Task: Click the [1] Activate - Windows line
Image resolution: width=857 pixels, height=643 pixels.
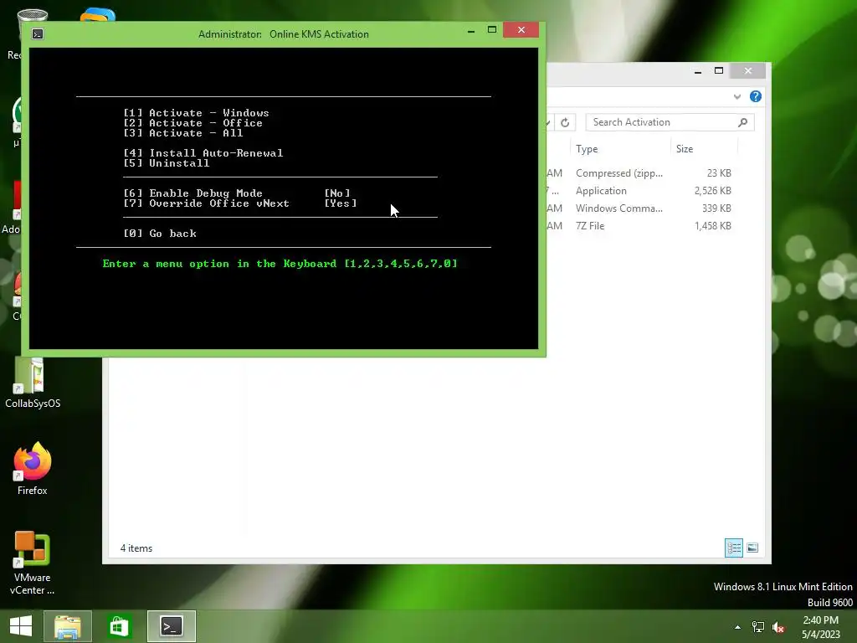Action: (196, 113)
